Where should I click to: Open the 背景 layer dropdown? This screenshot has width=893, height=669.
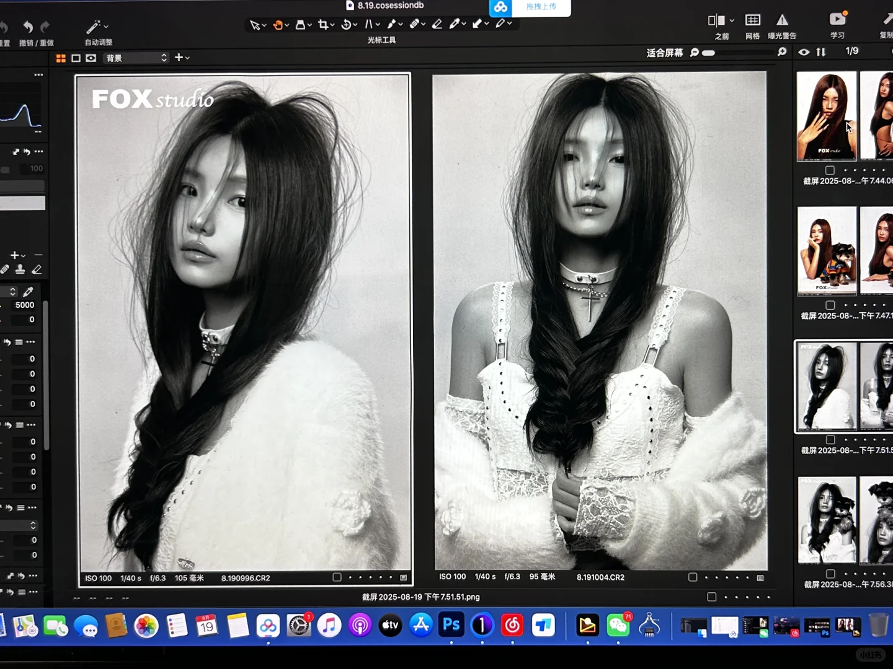(136, 58)
